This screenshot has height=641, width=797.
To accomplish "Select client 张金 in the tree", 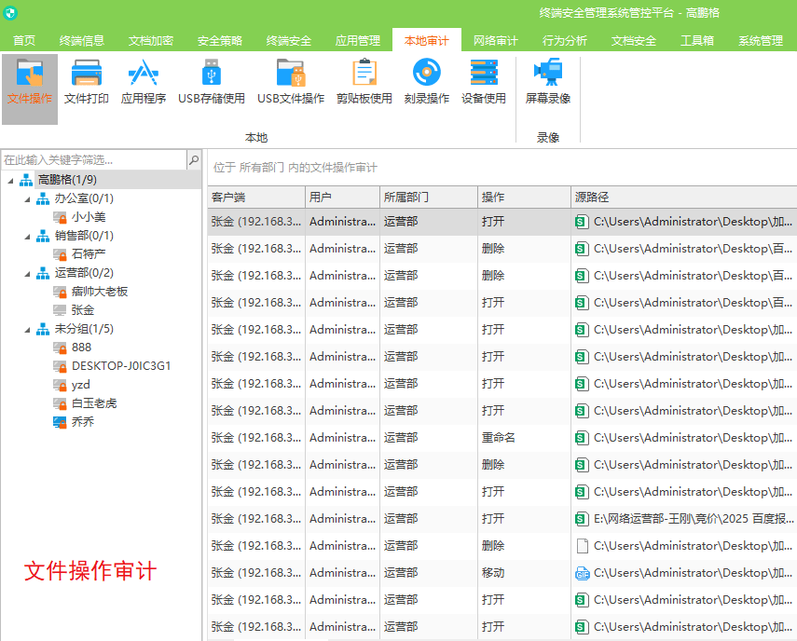I will pos(83,310).
